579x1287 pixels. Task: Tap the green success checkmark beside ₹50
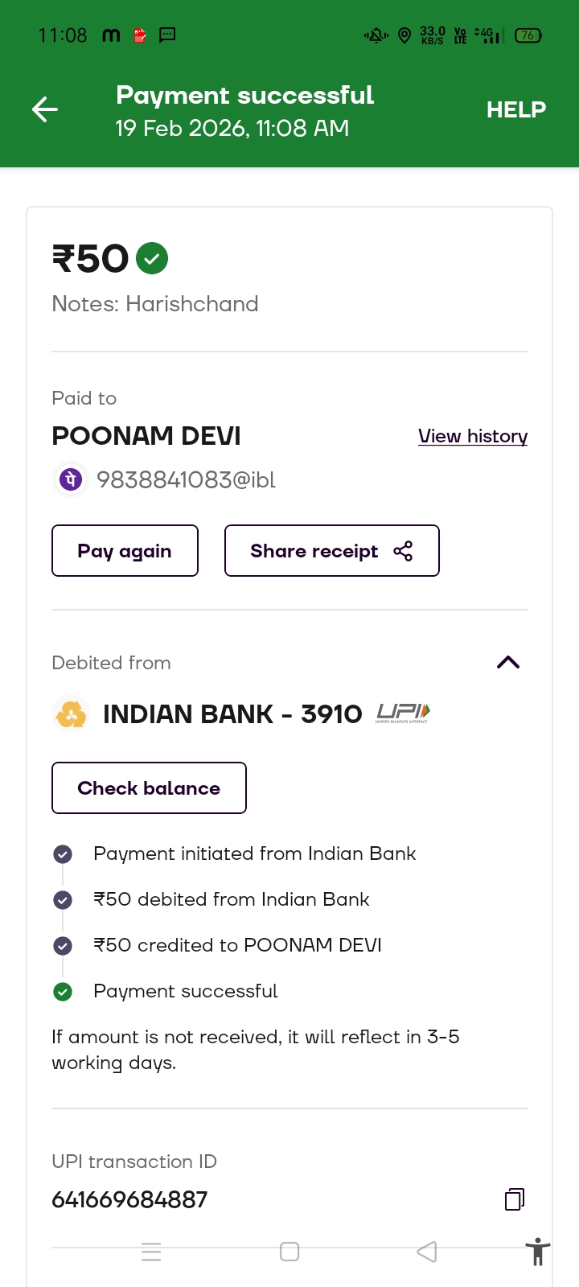pyautogui.click(x=152, y=259)
